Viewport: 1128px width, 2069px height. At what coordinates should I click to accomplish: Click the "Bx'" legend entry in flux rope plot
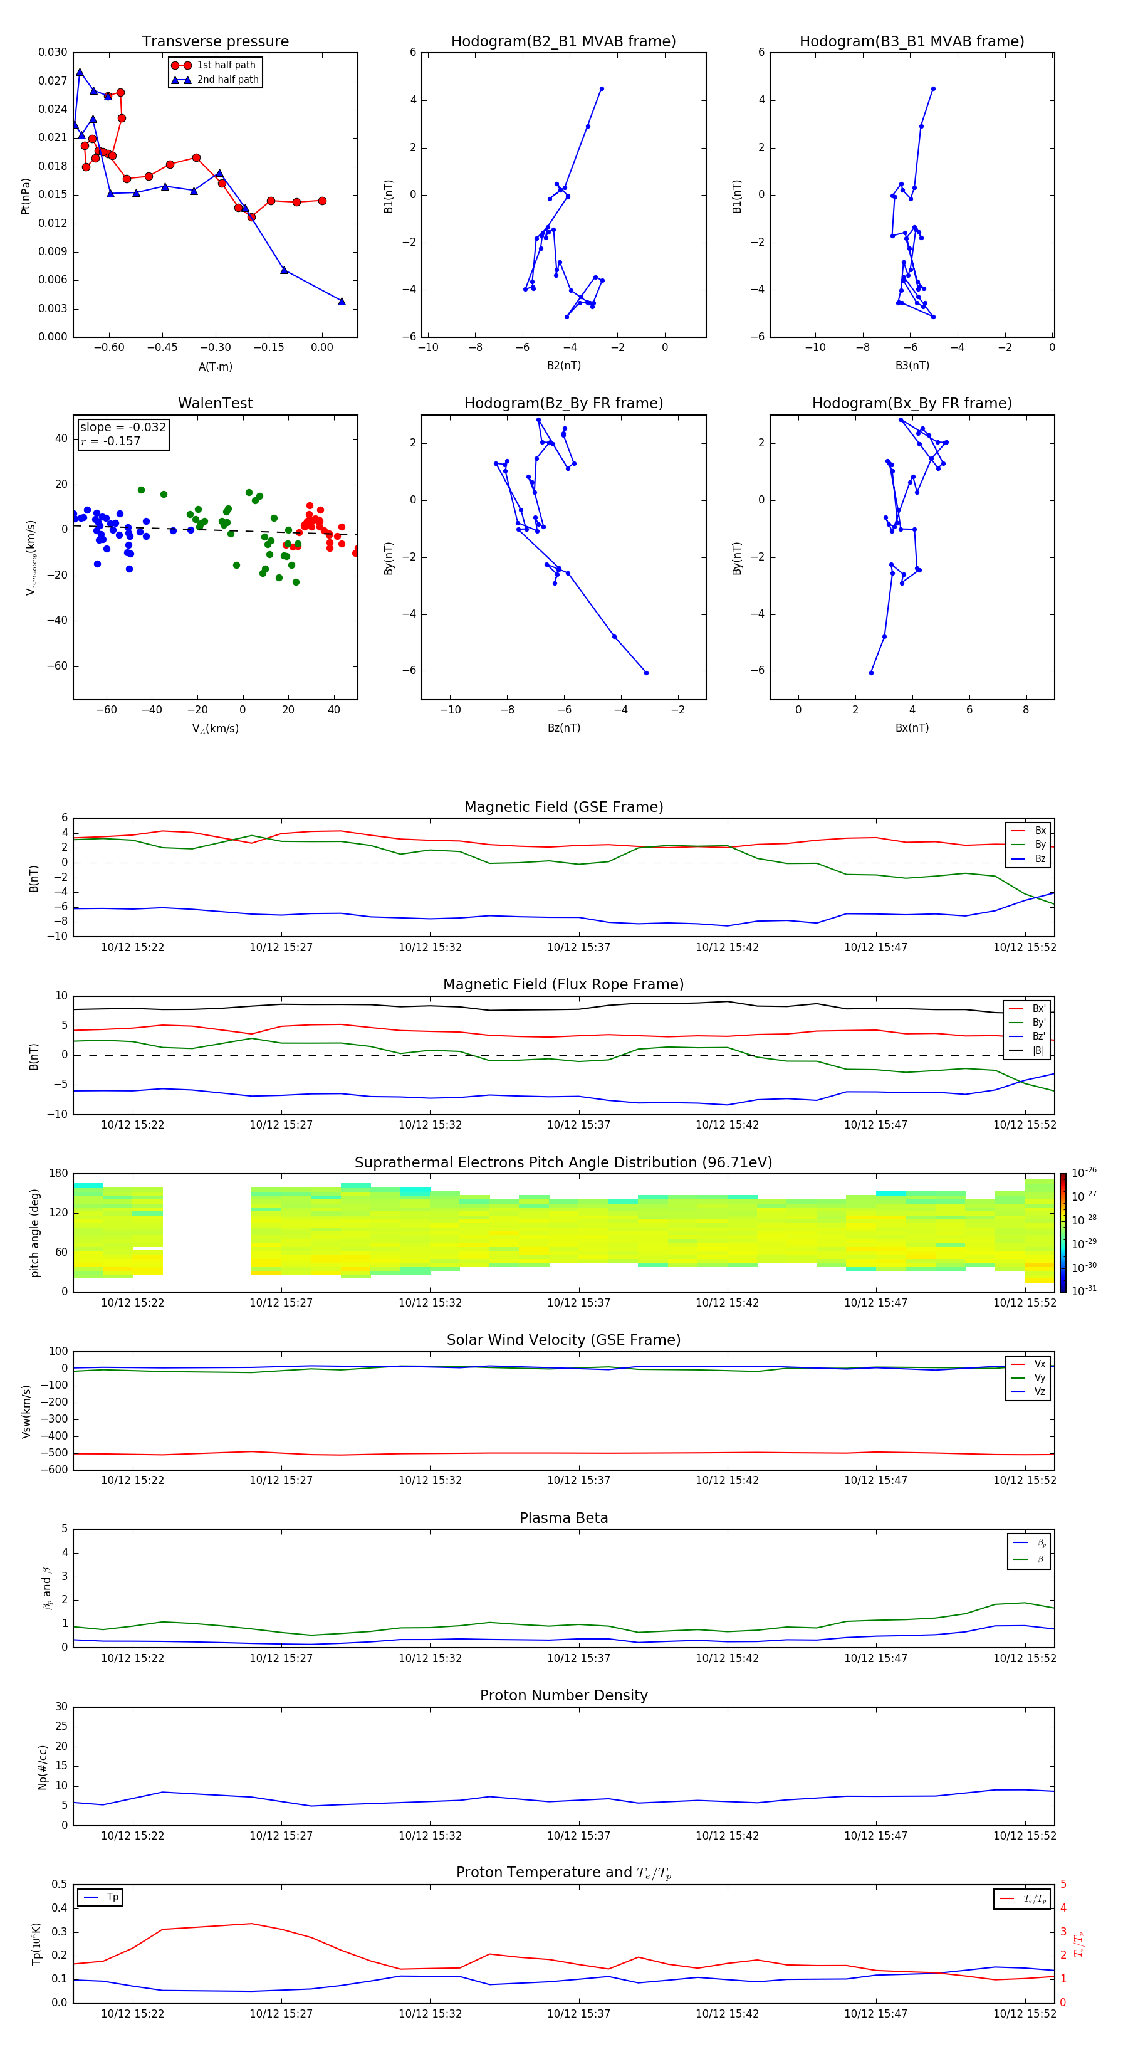[x=1028, y=1009]
